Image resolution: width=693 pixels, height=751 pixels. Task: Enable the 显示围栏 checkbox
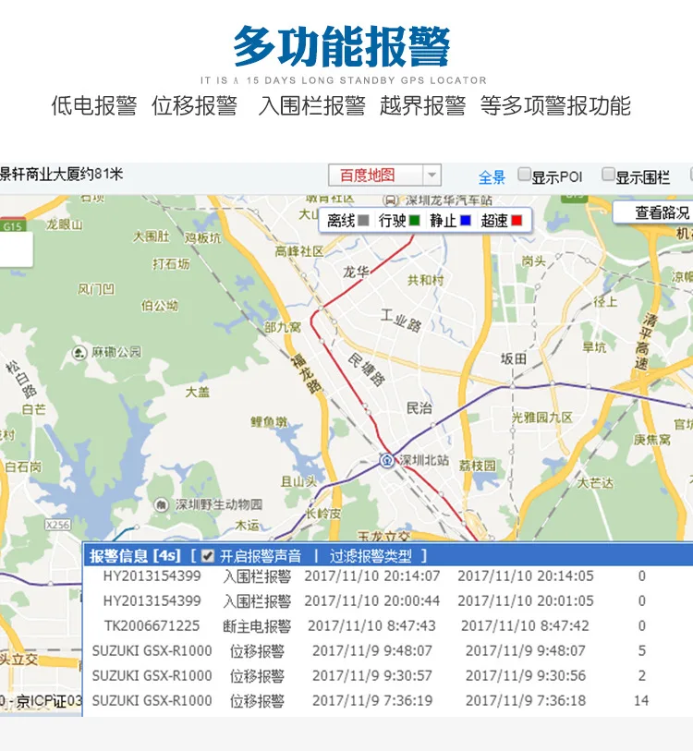608,174
